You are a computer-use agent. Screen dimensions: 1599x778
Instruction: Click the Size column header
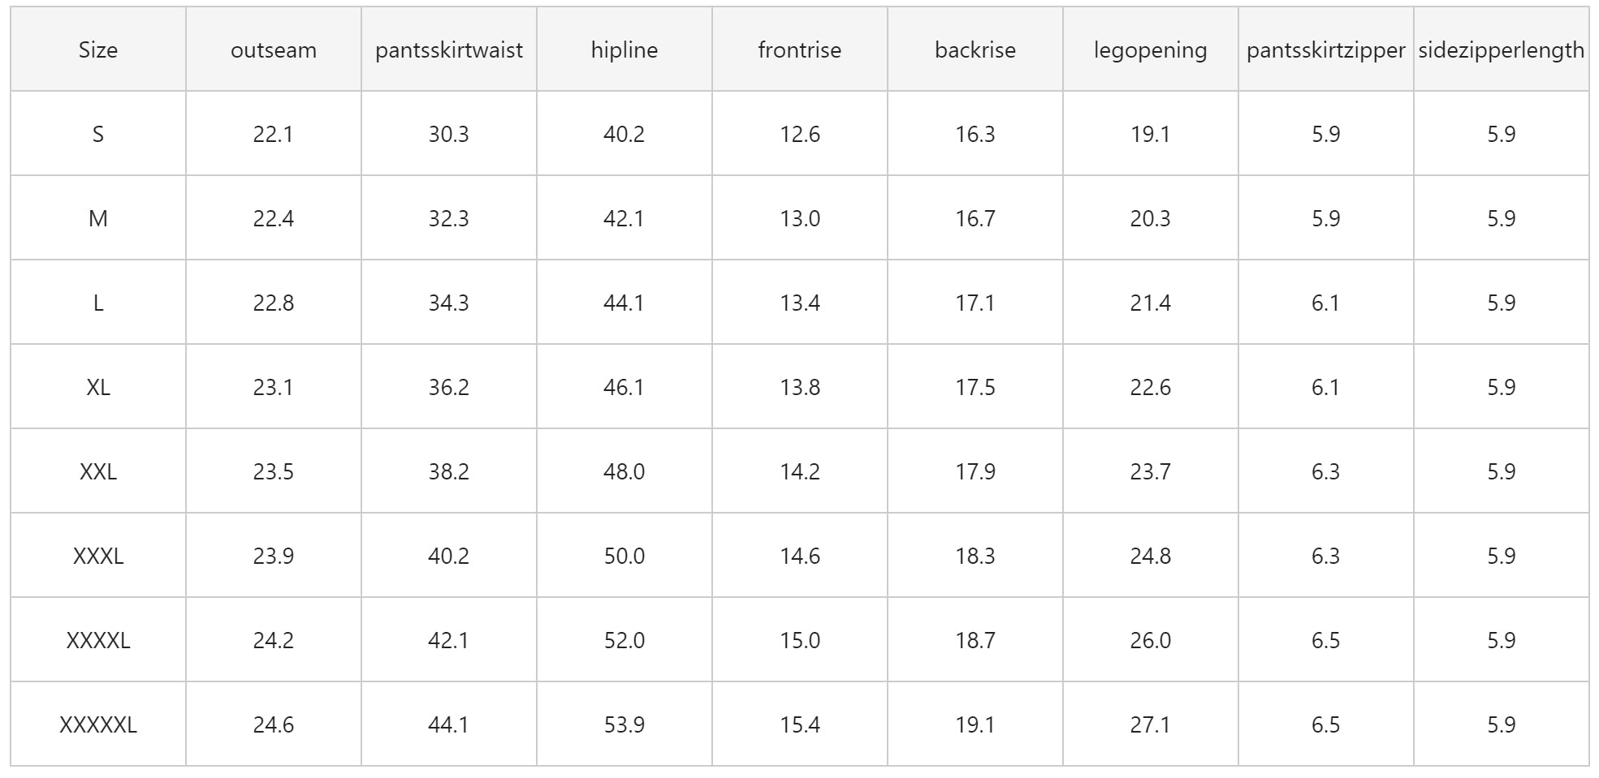pyautogui.click(x=98, y=50)
